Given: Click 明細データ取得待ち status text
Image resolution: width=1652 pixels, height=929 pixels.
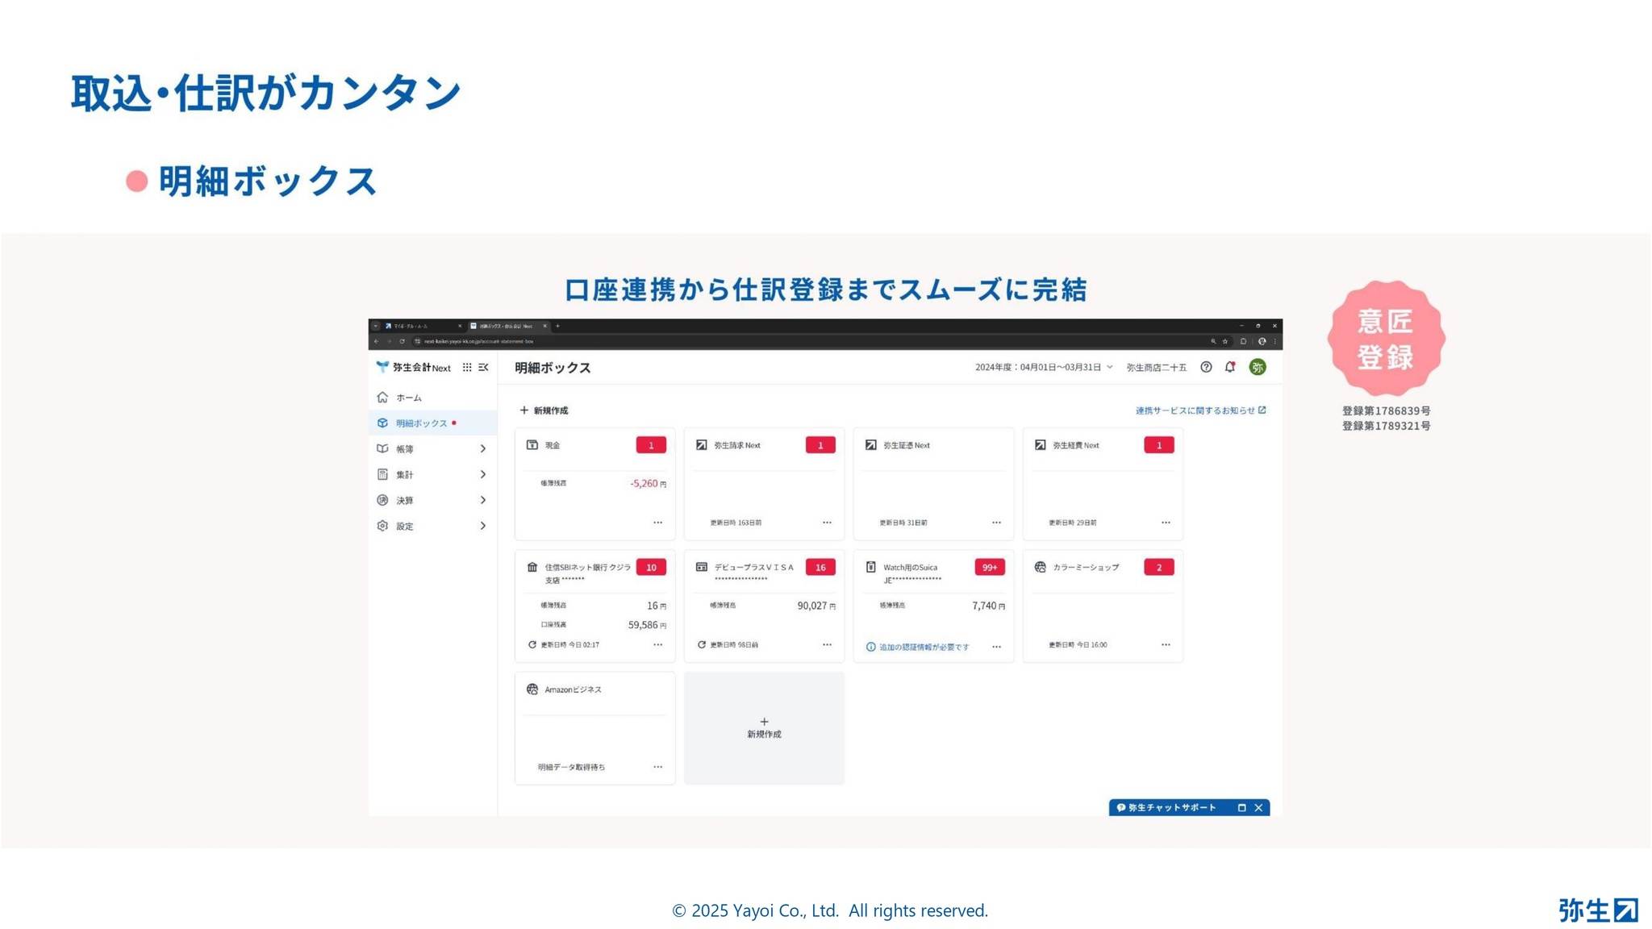Looking at the screenshot, I should [x=572, y=767].
